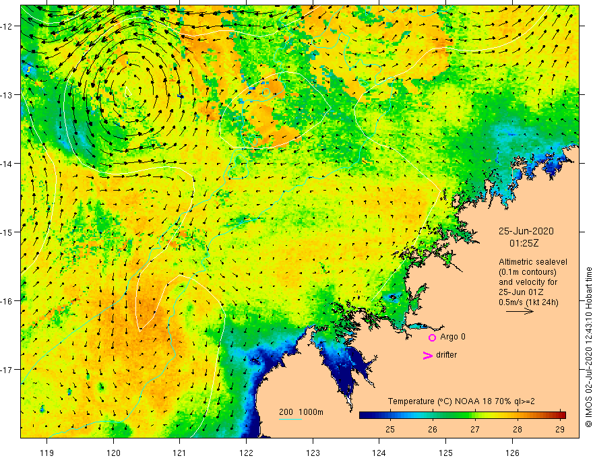Click the color bar tick label 28

518,429
